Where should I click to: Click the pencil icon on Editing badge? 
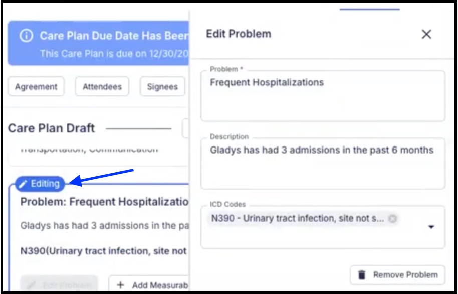23,184
